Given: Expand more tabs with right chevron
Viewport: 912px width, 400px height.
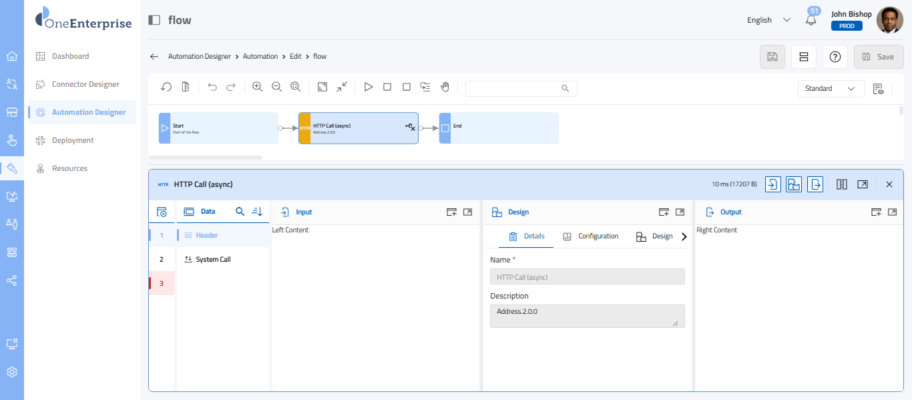Looking at the screenshot, I should (x=684, y=236).
